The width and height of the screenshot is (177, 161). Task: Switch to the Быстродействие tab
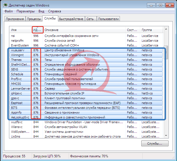71,19
